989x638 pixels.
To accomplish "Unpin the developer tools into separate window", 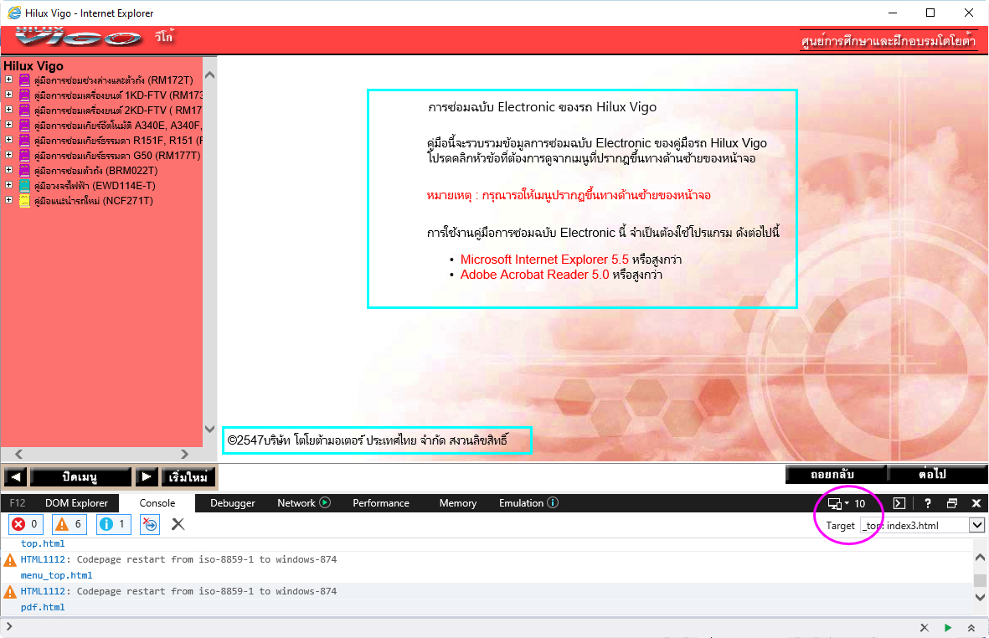I will point(952,503).
